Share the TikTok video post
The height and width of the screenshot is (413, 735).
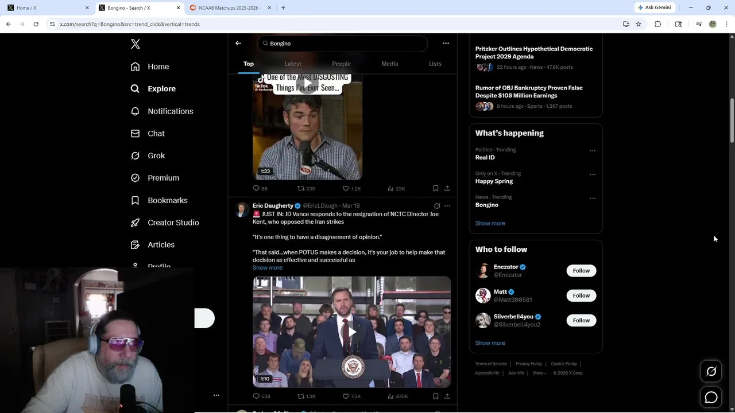coord(447,188)
